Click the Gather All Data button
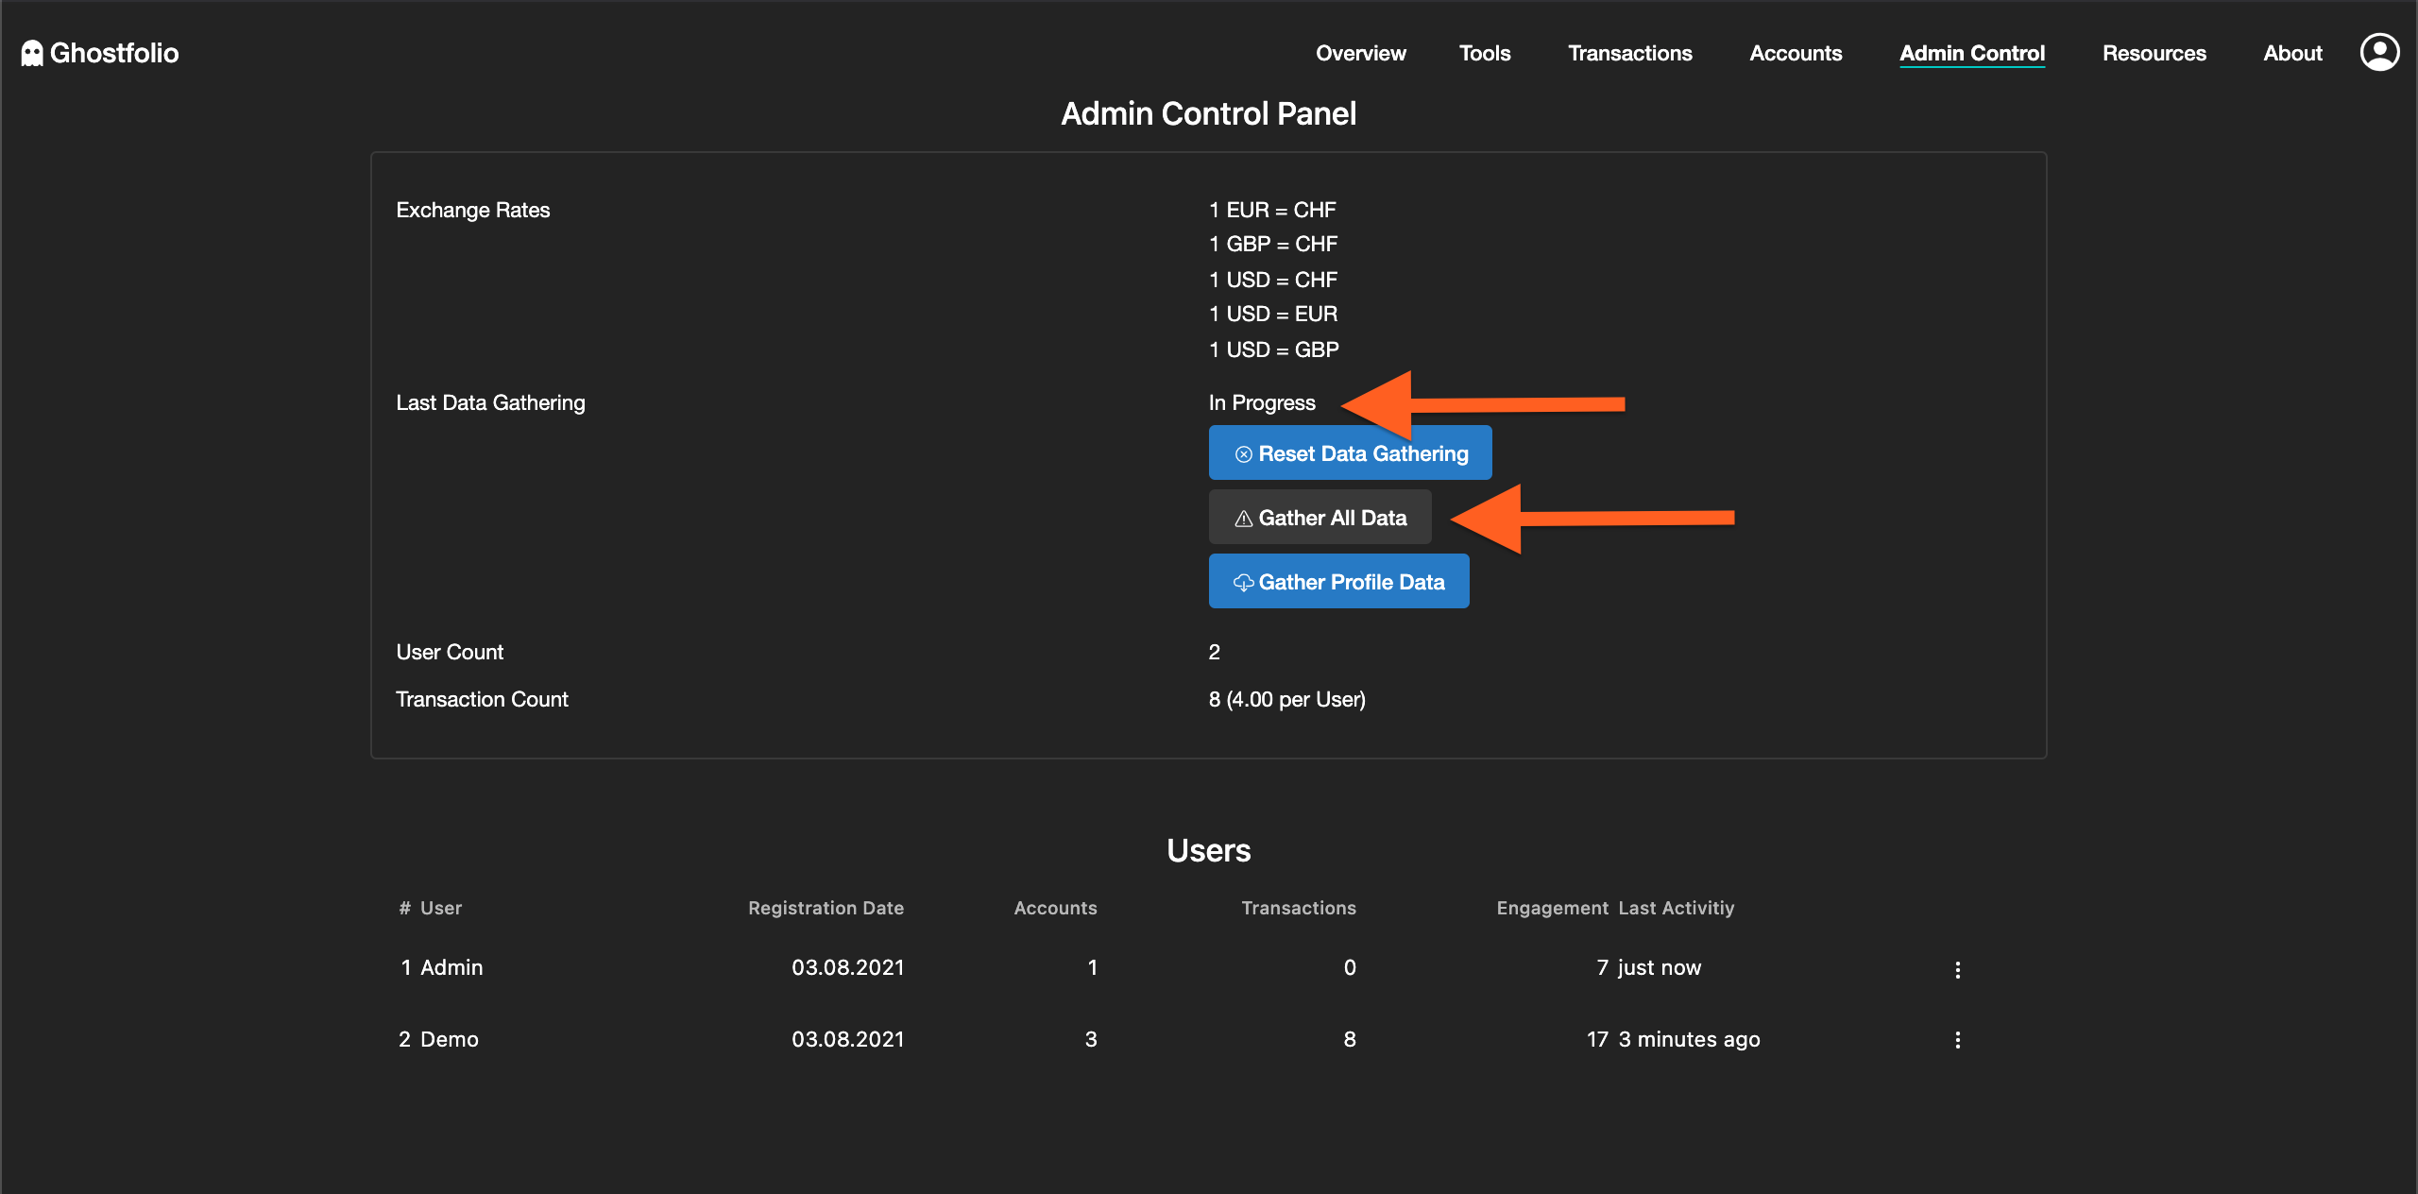The image size is (2418, 1194). click(1320, 518)
